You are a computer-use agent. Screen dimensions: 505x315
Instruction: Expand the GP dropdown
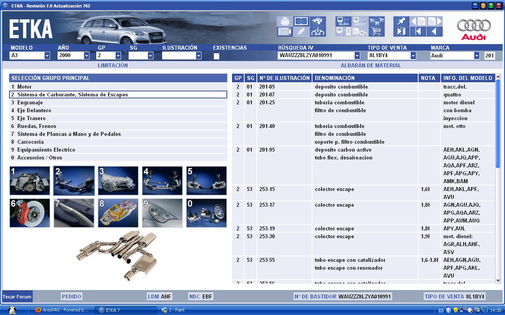click(118, 56)
